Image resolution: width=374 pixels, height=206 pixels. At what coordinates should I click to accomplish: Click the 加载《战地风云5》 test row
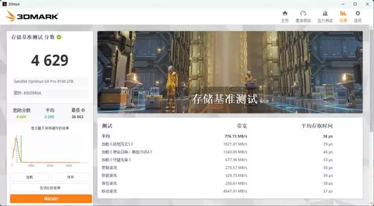pos(217,144)
